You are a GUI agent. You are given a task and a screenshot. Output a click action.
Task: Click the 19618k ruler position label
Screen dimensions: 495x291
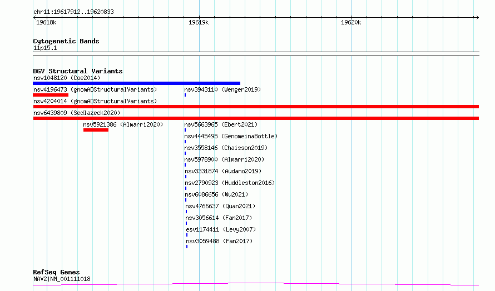click(46, 22)
